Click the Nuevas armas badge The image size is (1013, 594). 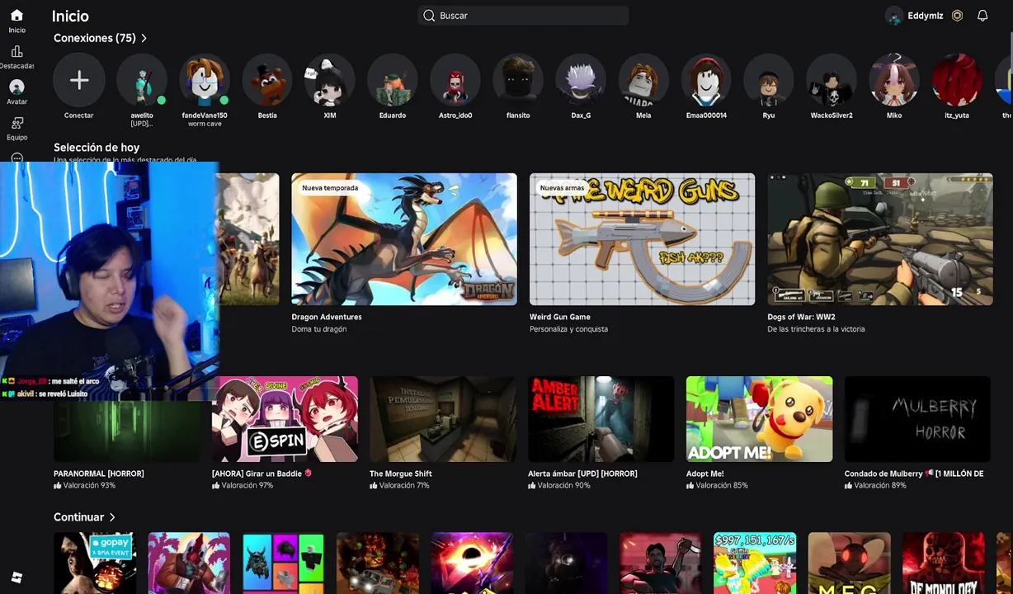(562, 188)
